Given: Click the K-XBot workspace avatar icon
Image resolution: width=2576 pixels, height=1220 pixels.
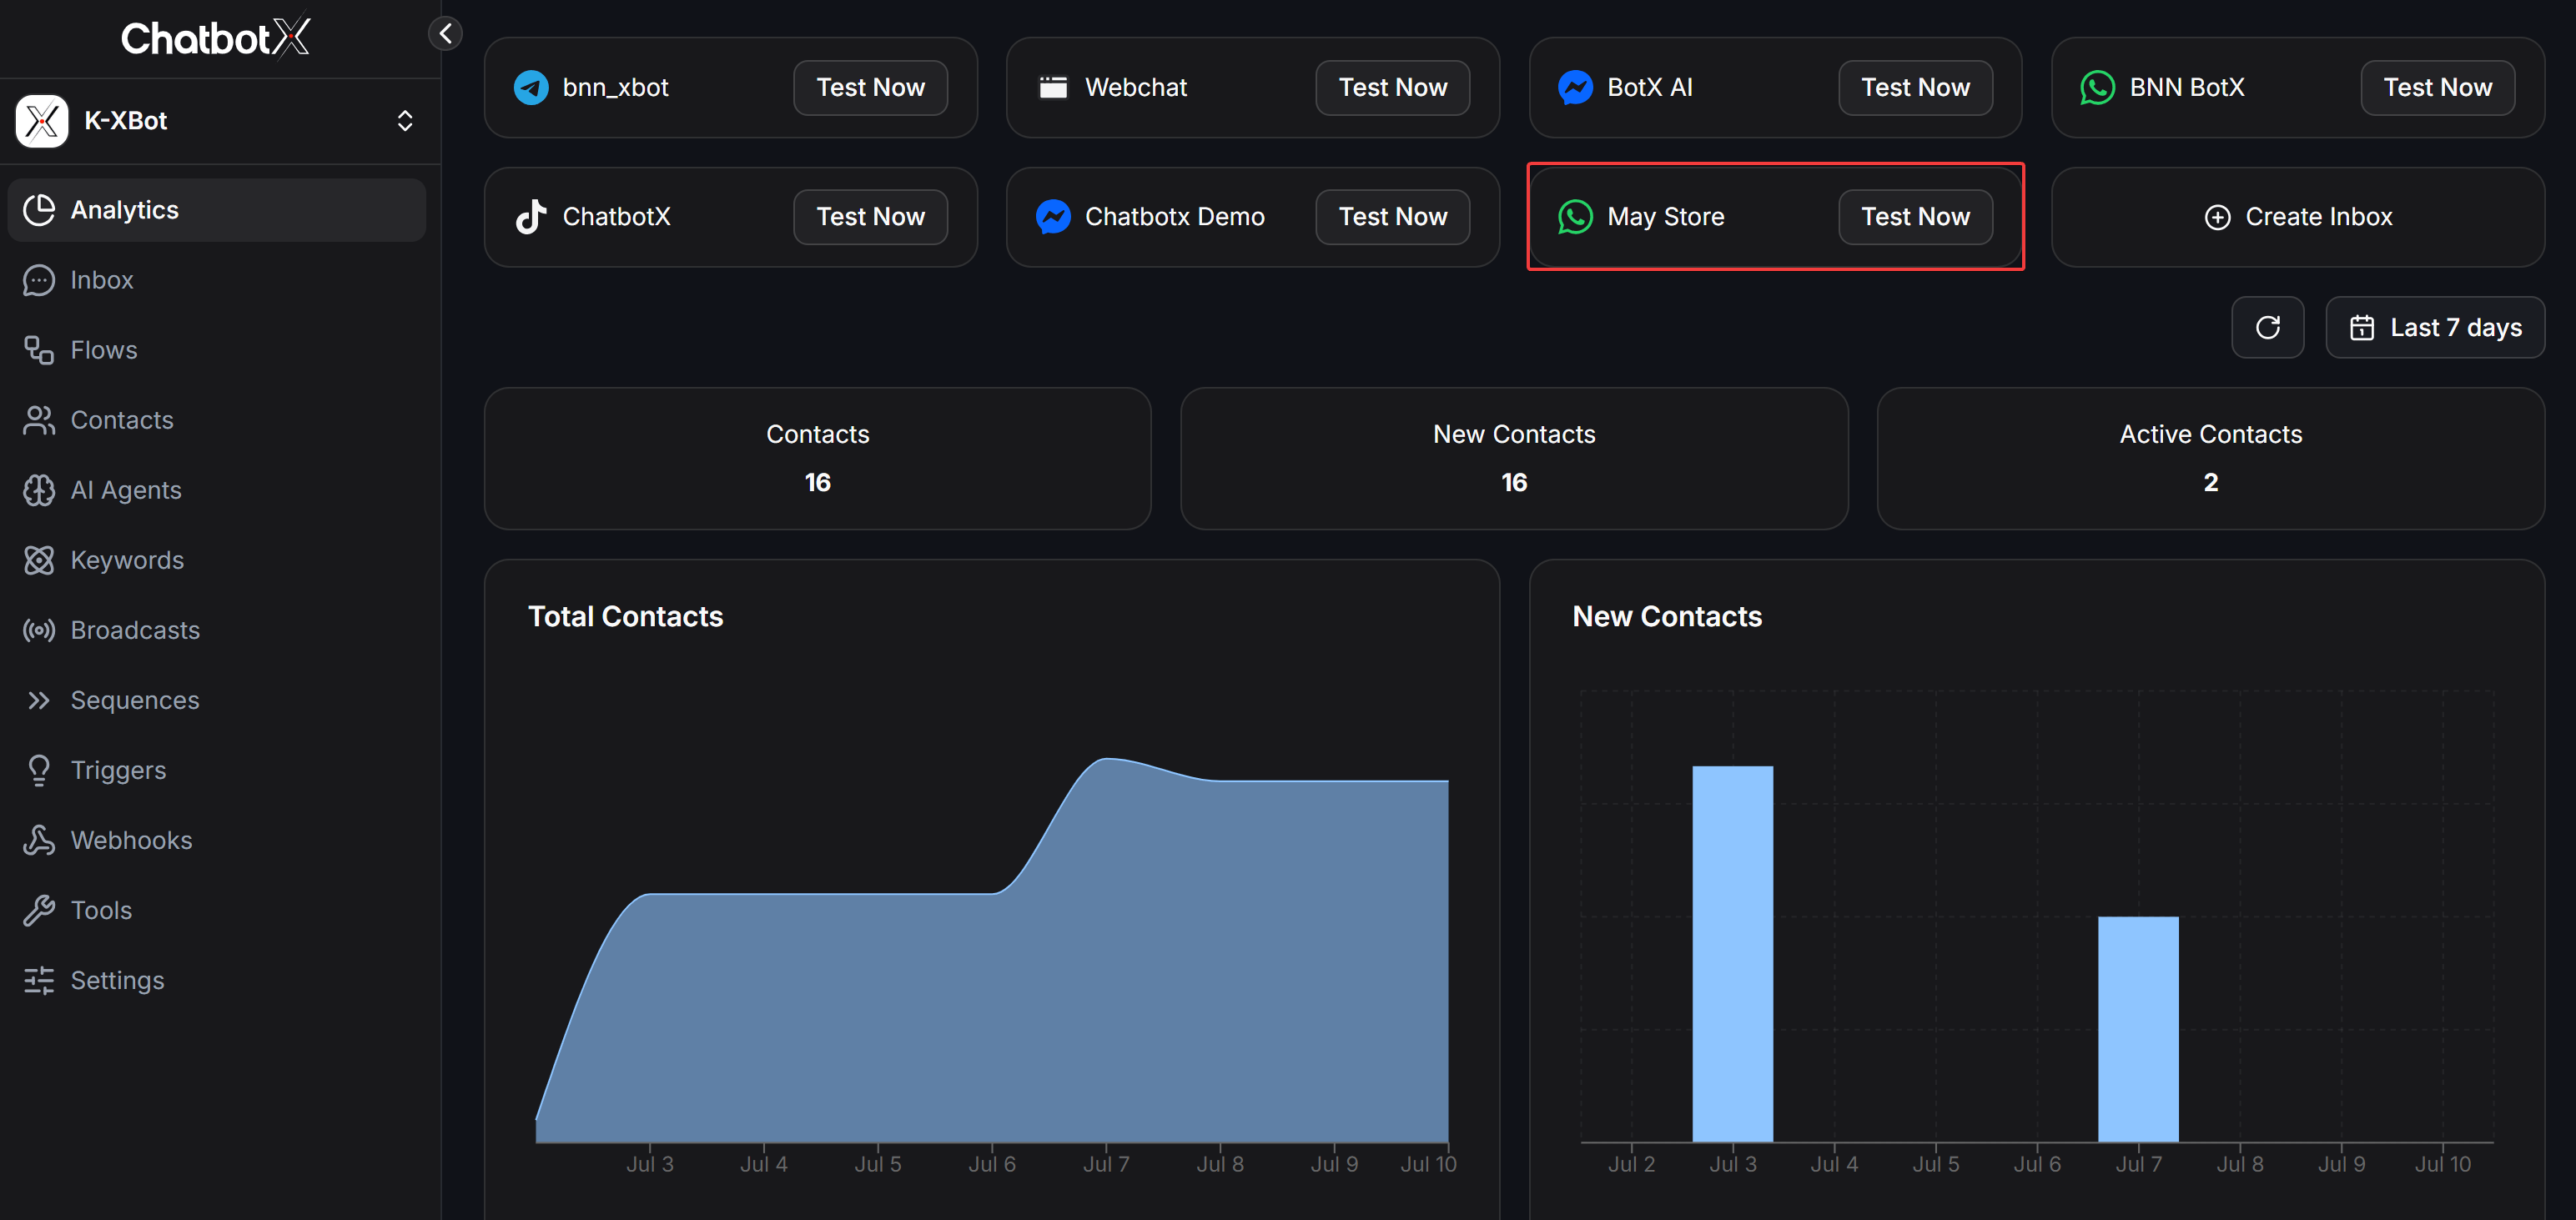Looking at the screenshot, I should [x=42, y=121].
